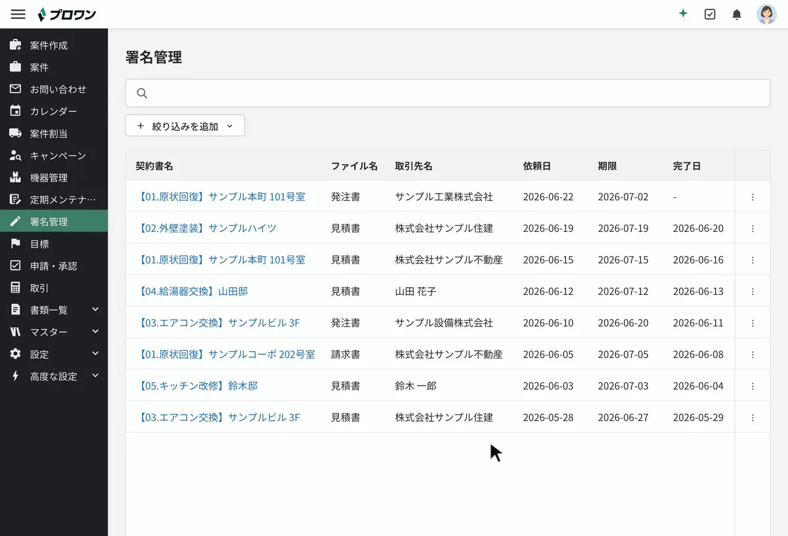This screenshot has width=788, height=536.
Task: Click the お問い合わせ envelope icon
Action: (x=15, y=89)
